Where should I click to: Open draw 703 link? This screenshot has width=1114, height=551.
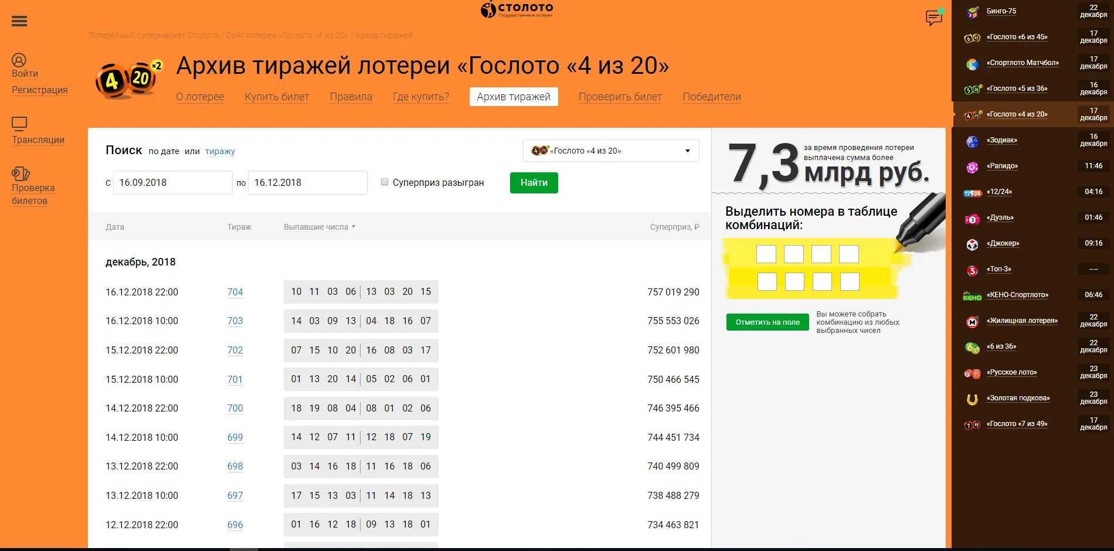pos(235,321)
